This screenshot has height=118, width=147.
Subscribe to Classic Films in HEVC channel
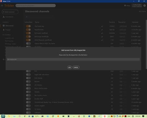[x=28, y=44]
